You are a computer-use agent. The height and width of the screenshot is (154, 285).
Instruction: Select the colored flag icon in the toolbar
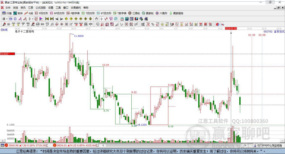(41, 19)
